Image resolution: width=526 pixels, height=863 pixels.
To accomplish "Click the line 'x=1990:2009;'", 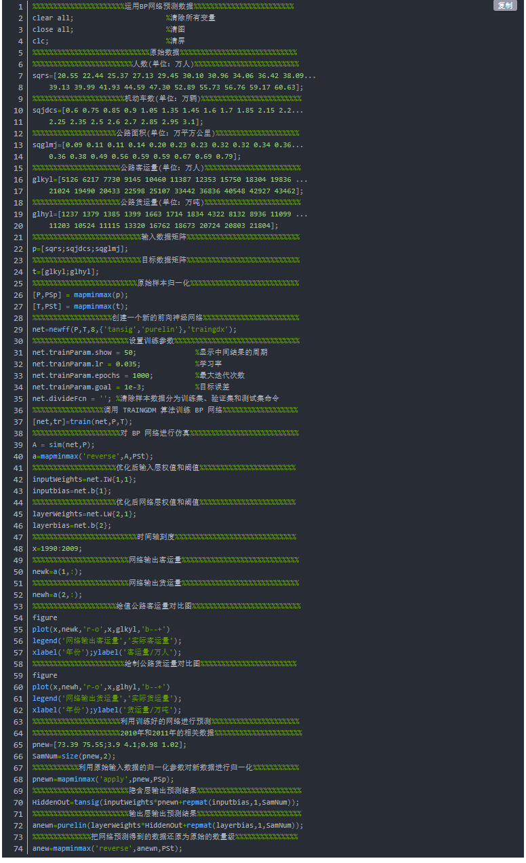I will pyautogui.click(x=57, y=548).
